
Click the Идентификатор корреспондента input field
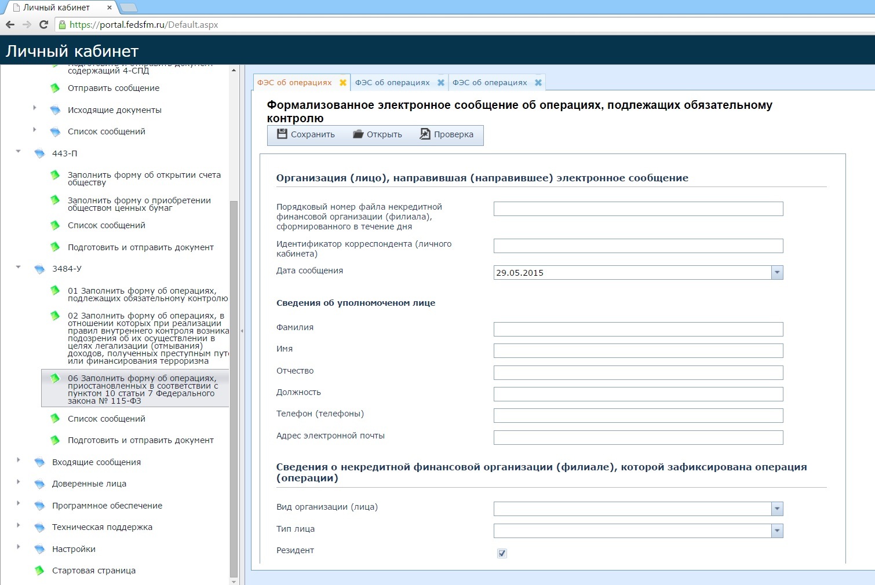[638, 246]
